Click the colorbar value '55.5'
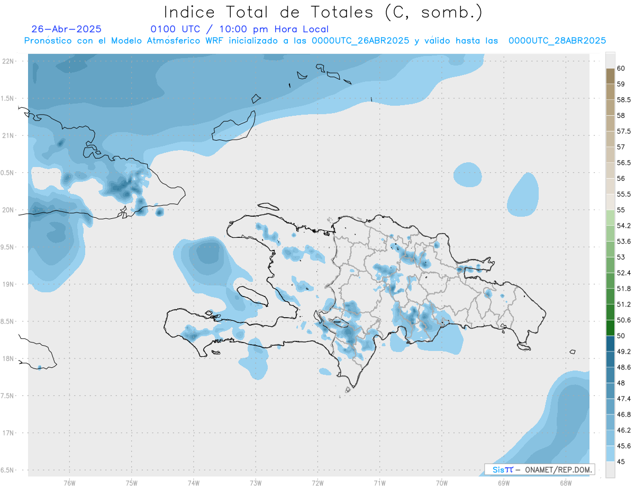The image size is (635, 490). (624, 194)
